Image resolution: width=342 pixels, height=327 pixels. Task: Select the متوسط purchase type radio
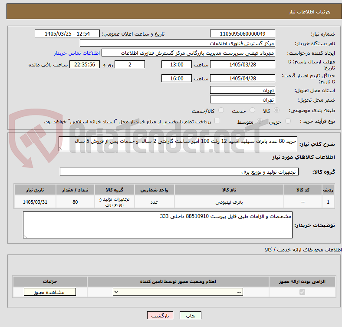point(260,121)
